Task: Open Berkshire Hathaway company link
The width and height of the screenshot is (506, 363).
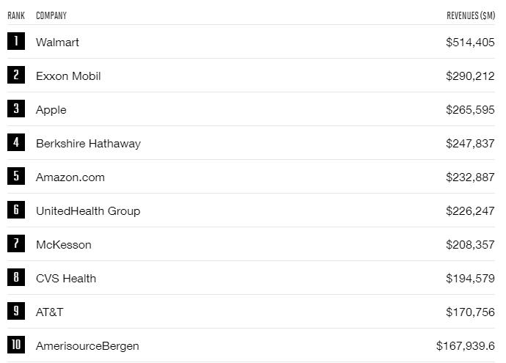Action: (x=88, y=144)
